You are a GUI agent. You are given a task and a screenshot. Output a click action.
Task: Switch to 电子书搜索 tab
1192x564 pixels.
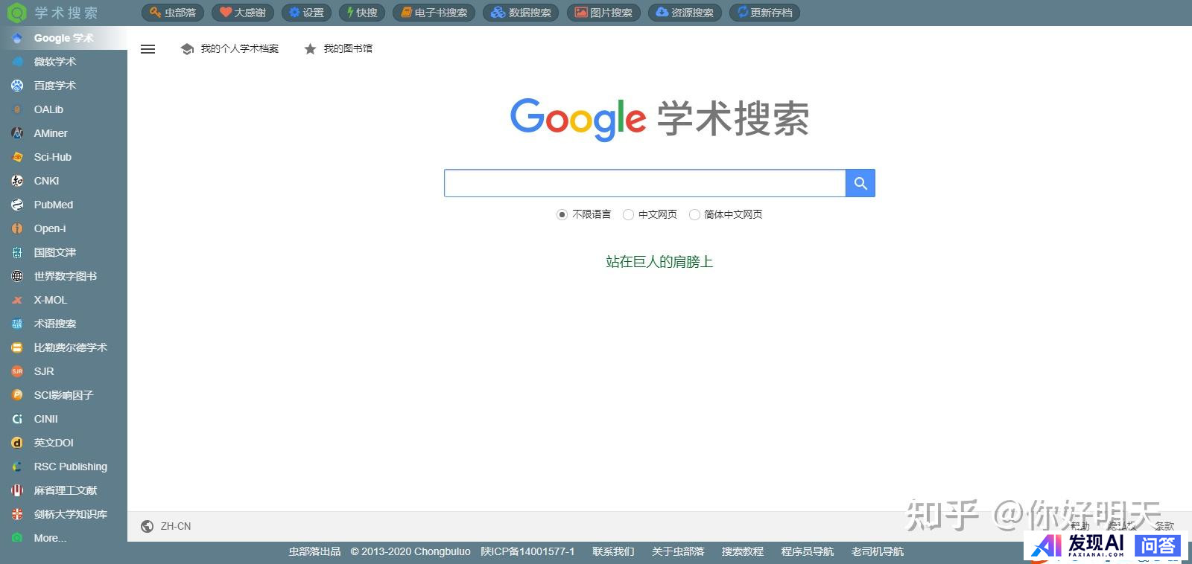[434, 13]
